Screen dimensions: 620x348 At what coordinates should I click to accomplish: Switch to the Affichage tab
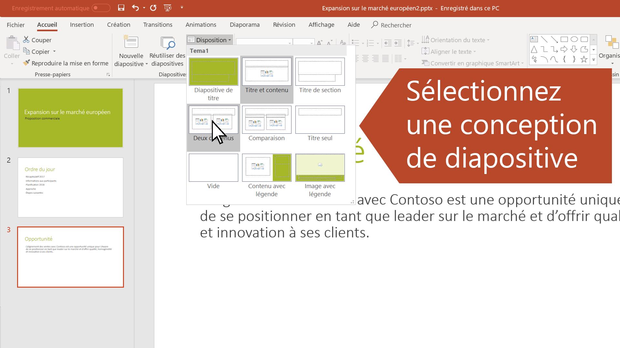tap(321, 25)
